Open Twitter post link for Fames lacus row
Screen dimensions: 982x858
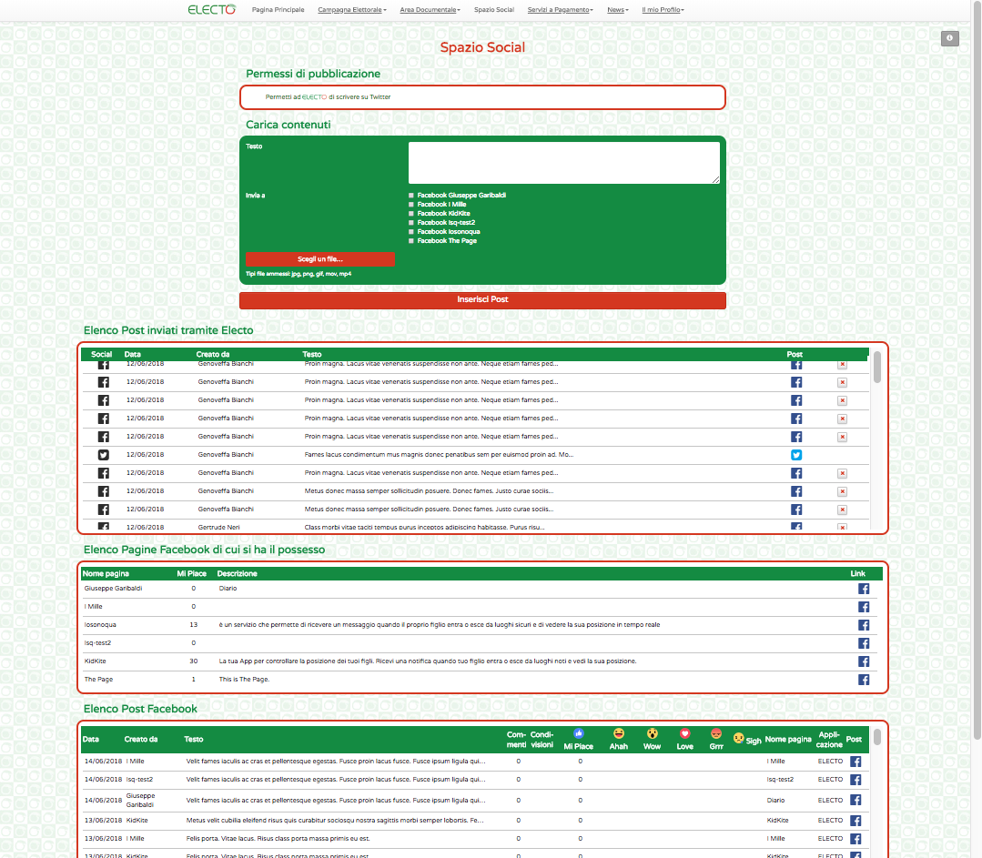pos(796,455)
